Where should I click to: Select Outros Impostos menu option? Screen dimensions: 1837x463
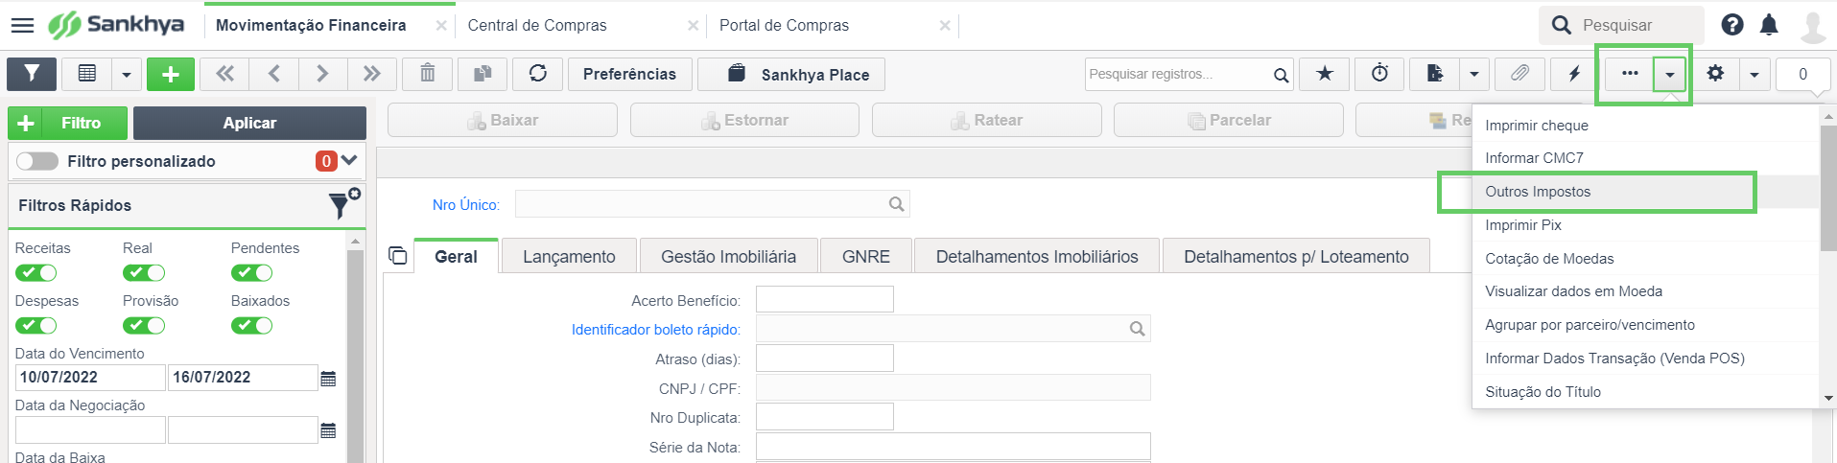(x=1645, y=192)
